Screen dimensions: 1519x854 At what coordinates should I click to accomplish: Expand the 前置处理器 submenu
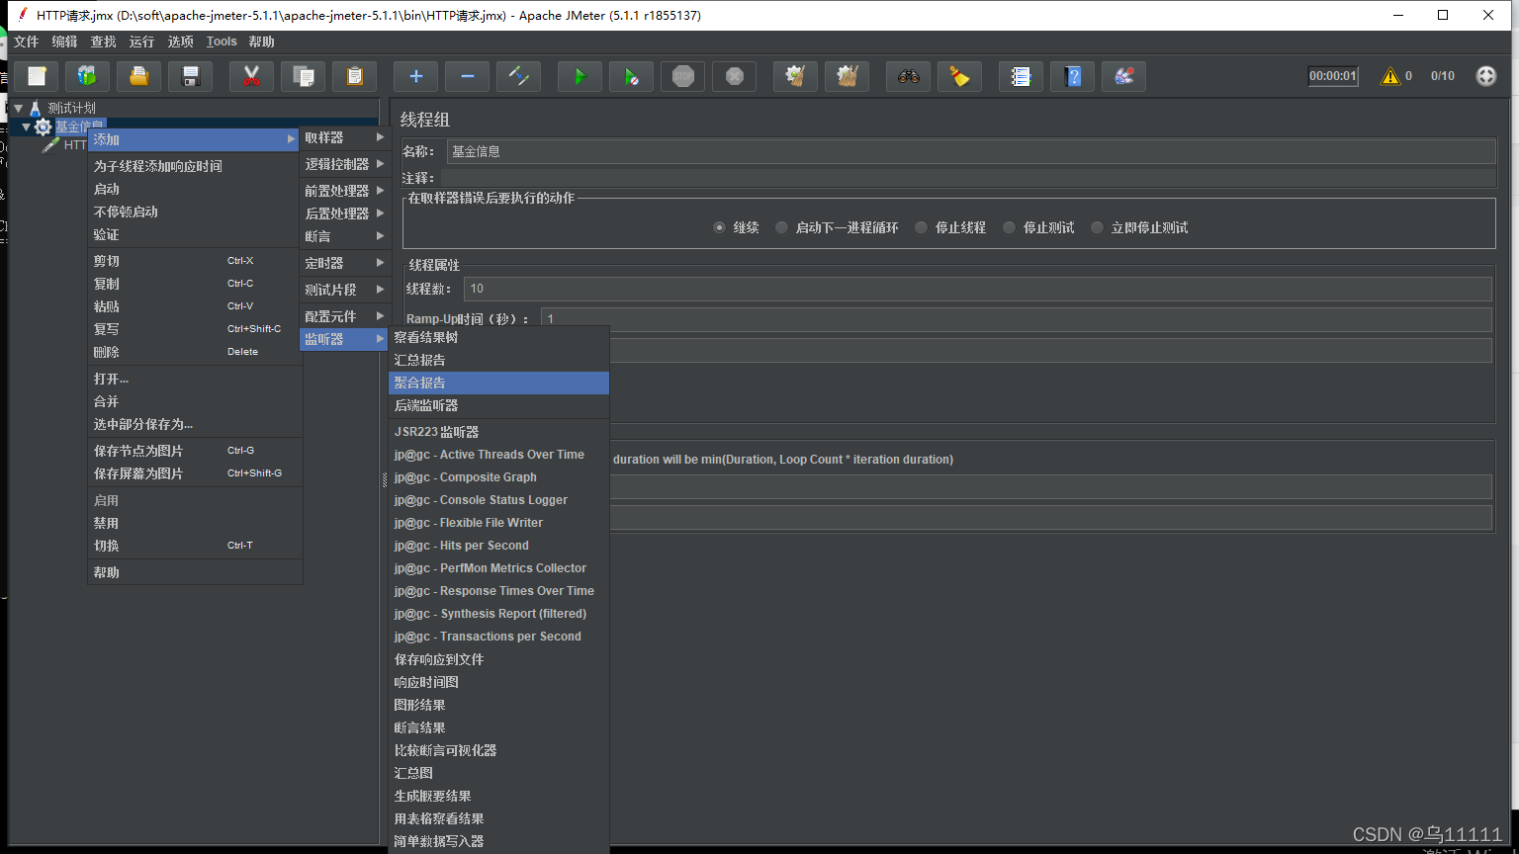point(344,191)
